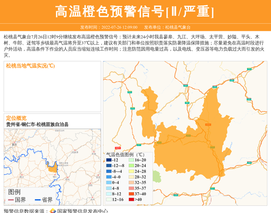The height and width of the screenshot is (213, 271).
Task: Open the 松桃当地气温实况 panel heading
Action: click(x=30, y=66)
